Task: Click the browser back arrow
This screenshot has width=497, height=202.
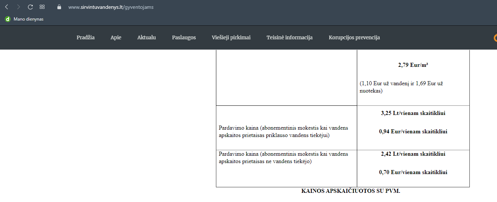Action: point(7,7)
